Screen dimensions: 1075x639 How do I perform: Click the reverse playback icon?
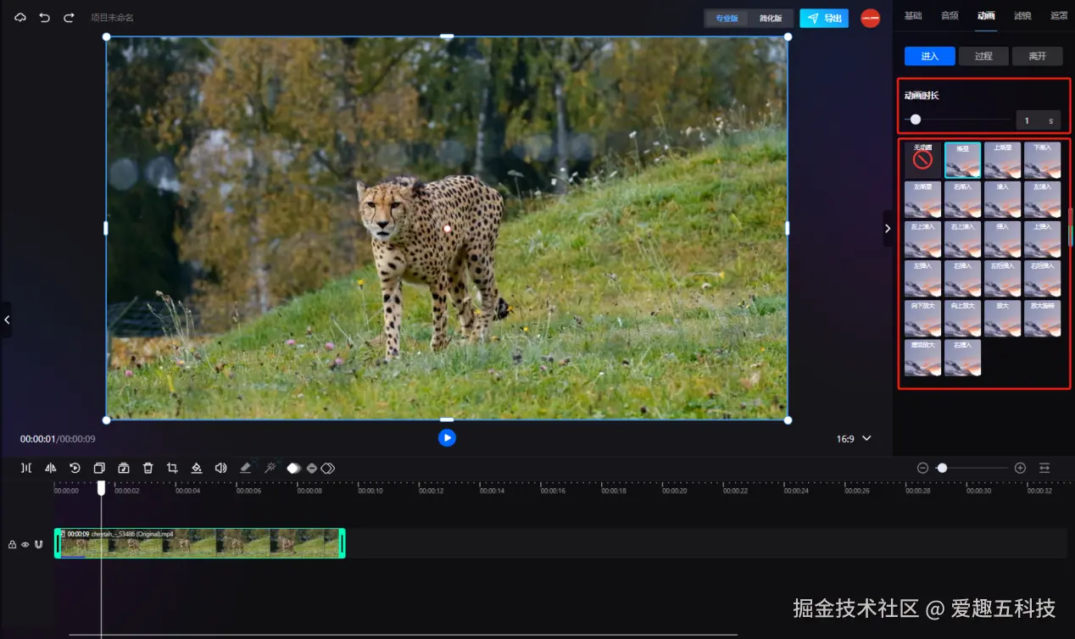click(75, 468)
